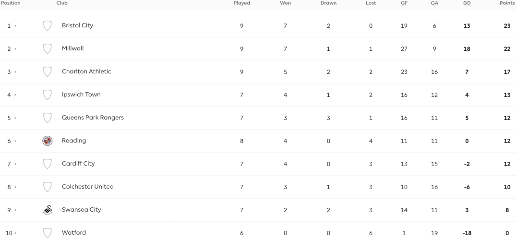The width and height of the screenshot is (516, 240).
Task: Open the Millwall club name link
Action: [x=73, y=48]
